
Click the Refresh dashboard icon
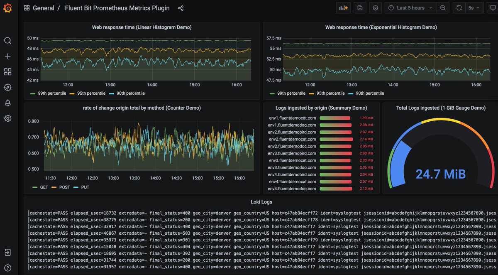click(459, 8)
